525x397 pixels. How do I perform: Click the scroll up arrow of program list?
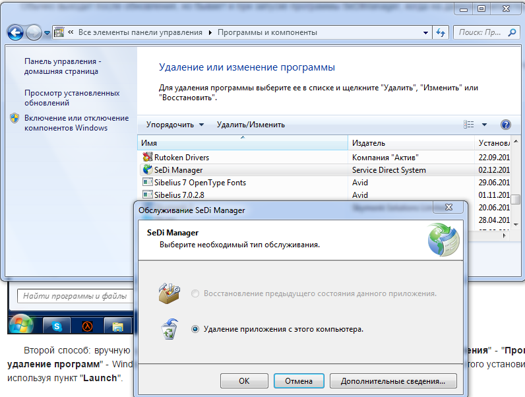[516, 142]
